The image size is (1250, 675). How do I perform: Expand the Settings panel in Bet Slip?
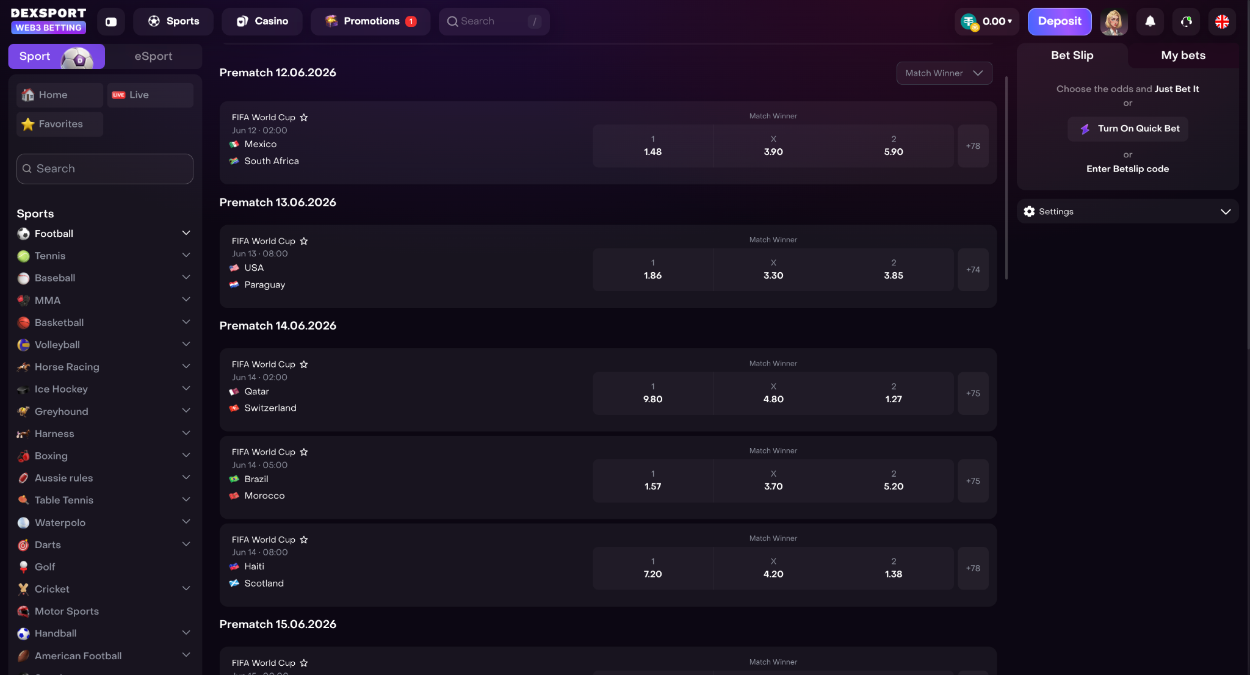tap(1127, 211)
